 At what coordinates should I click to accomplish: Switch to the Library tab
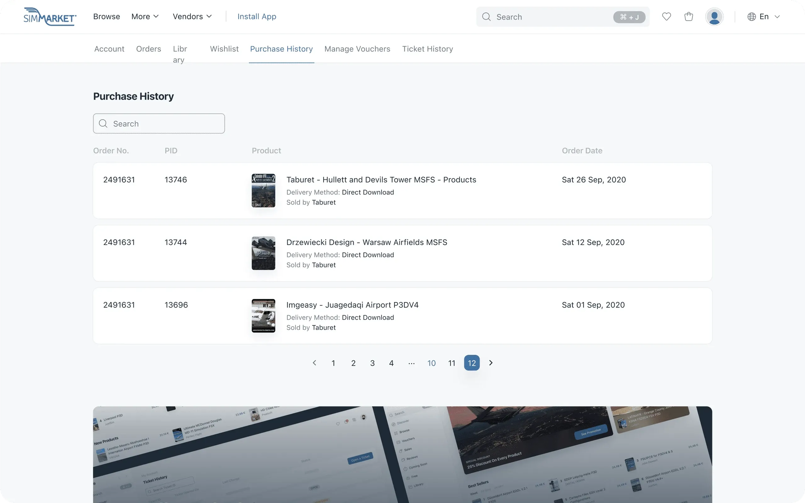click(180, 54)
